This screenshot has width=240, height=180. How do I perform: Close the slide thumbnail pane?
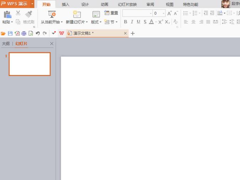pos(52,44)
